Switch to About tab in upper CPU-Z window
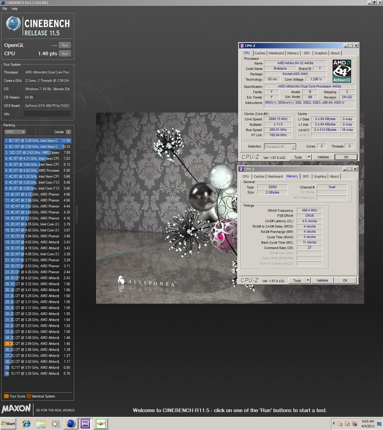Viewport: 383px width, 430px height. (x=335, y=53)
